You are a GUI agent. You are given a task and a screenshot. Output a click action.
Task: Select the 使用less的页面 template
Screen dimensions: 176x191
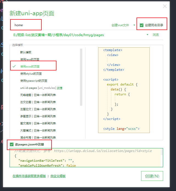pos(30,59)
